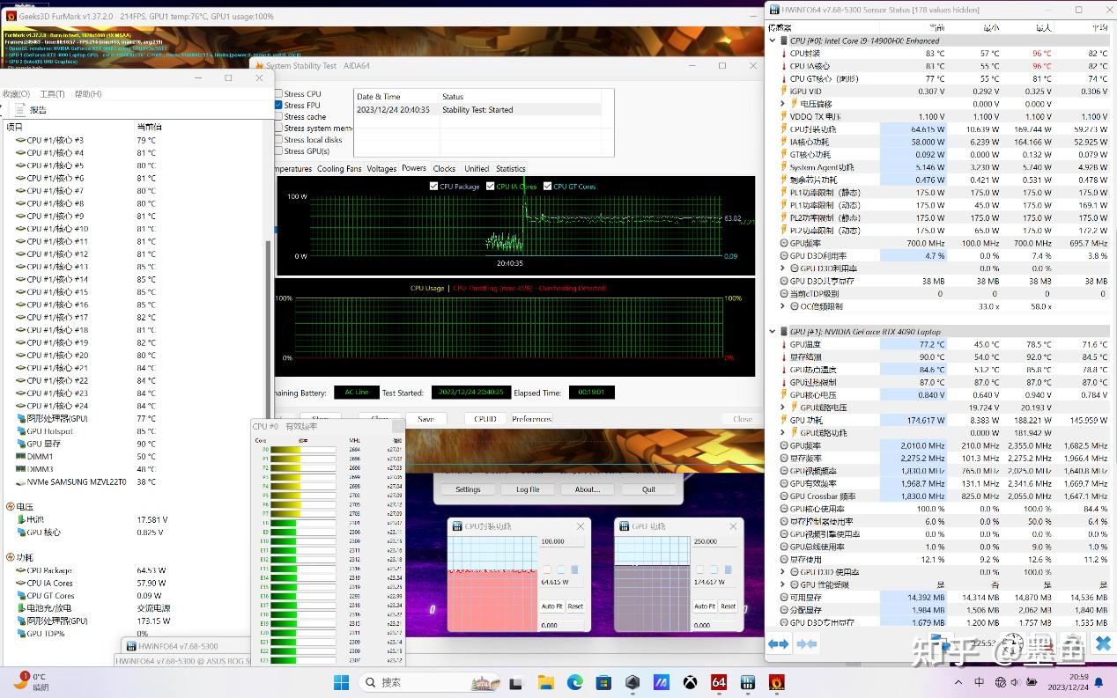
Task: Show hidden system tray icons
Action: tap(959, 682)
